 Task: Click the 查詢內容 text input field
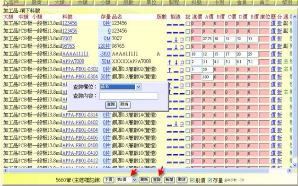point(129,96)
